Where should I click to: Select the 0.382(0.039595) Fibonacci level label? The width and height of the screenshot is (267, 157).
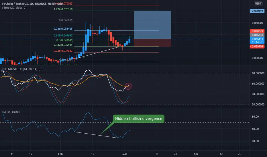(x=63, y=45)
